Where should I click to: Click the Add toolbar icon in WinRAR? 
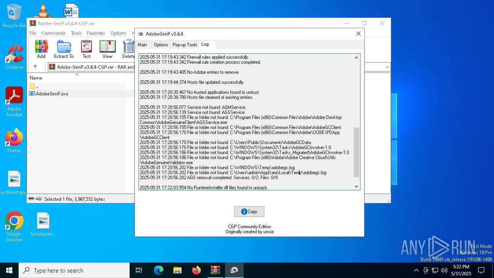41,49
